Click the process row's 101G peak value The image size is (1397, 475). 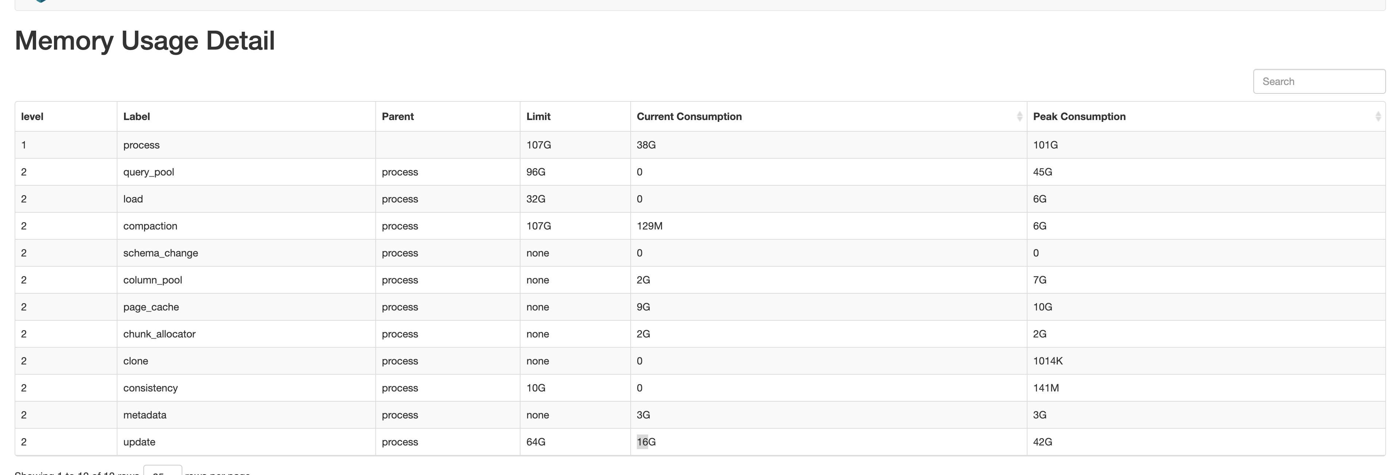1045,145
